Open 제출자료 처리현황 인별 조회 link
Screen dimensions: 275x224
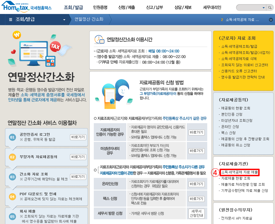[x=243, y=184]
